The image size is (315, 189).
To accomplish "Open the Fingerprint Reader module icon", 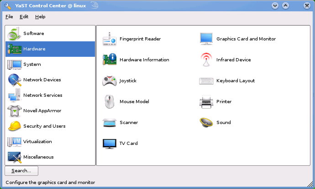I will pos(110,39).
